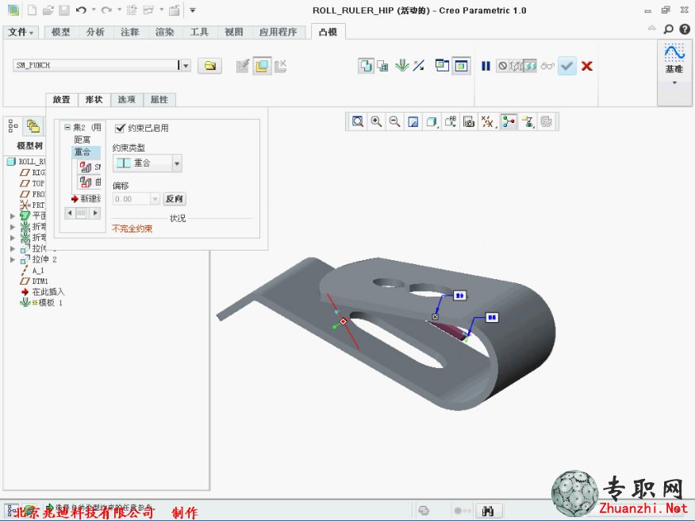This screenshot has width=695, height=521.
Task: Redo the last action
Action: click(x=106, y=10)
